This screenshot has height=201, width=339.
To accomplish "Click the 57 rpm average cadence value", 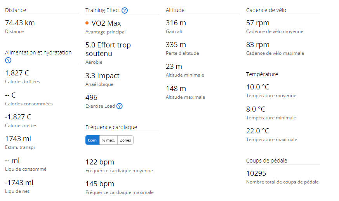I will pos(258,23).
